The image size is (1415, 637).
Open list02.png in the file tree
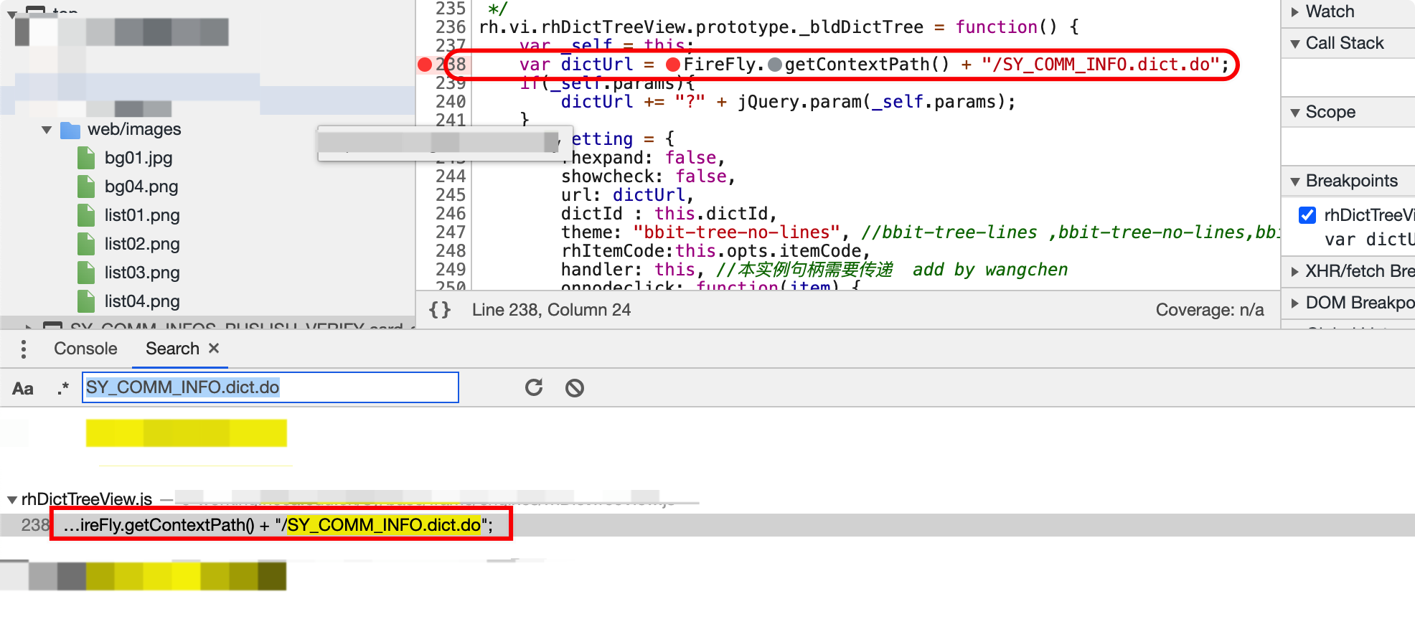pos(142,244)
